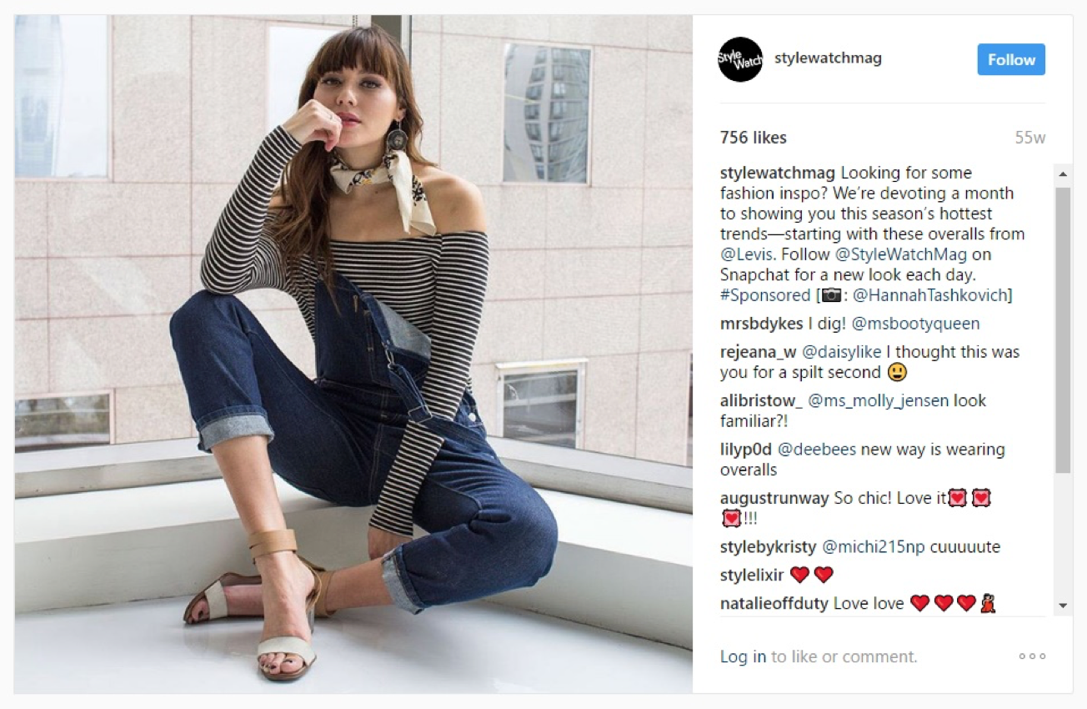The width and height of the screenshot is (1087, 709).
Task: Open the #Sponsored hashtag
Action: (x=765, y=295)
